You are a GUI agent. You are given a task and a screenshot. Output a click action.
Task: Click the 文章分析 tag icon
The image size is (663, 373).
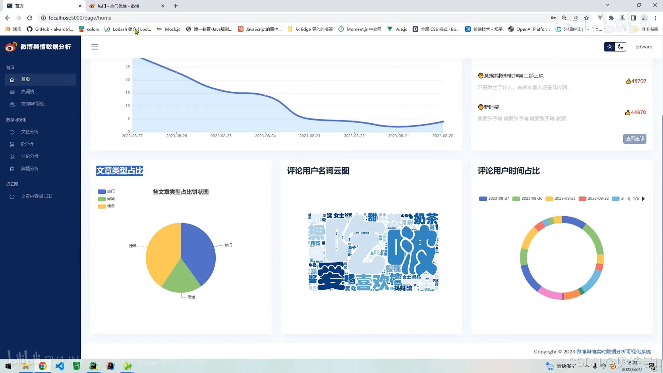click(x=12, y=132)
